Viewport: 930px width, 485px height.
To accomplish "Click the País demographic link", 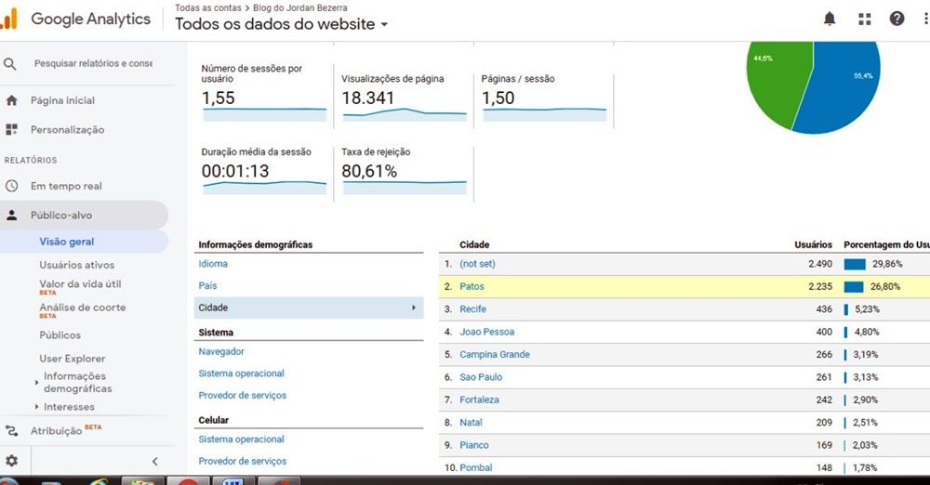I will tap(207, 286).
